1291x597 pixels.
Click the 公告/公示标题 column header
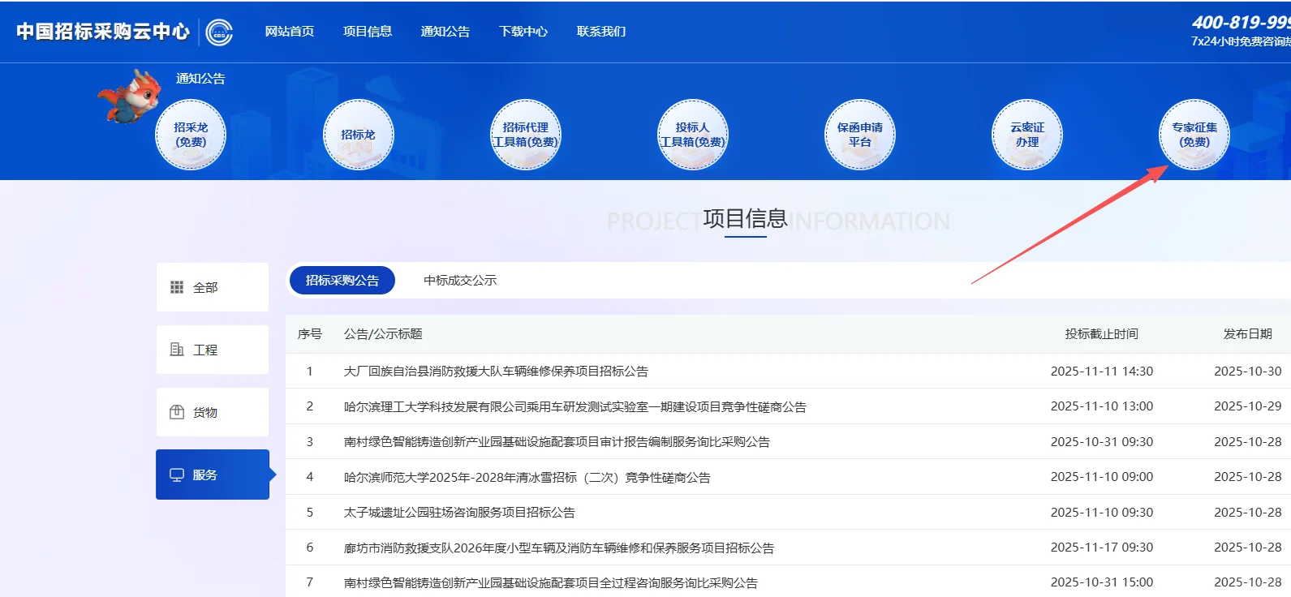click(383, 334)
